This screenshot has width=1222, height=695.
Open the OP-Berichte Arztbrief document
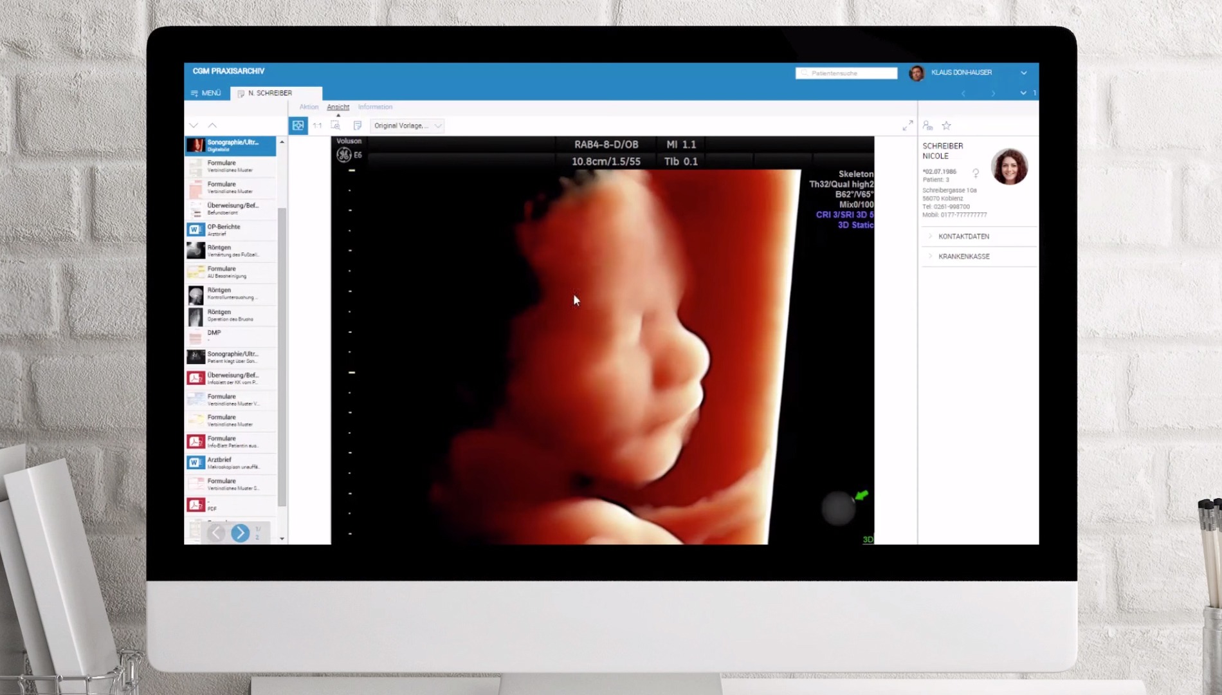[230, 230]
